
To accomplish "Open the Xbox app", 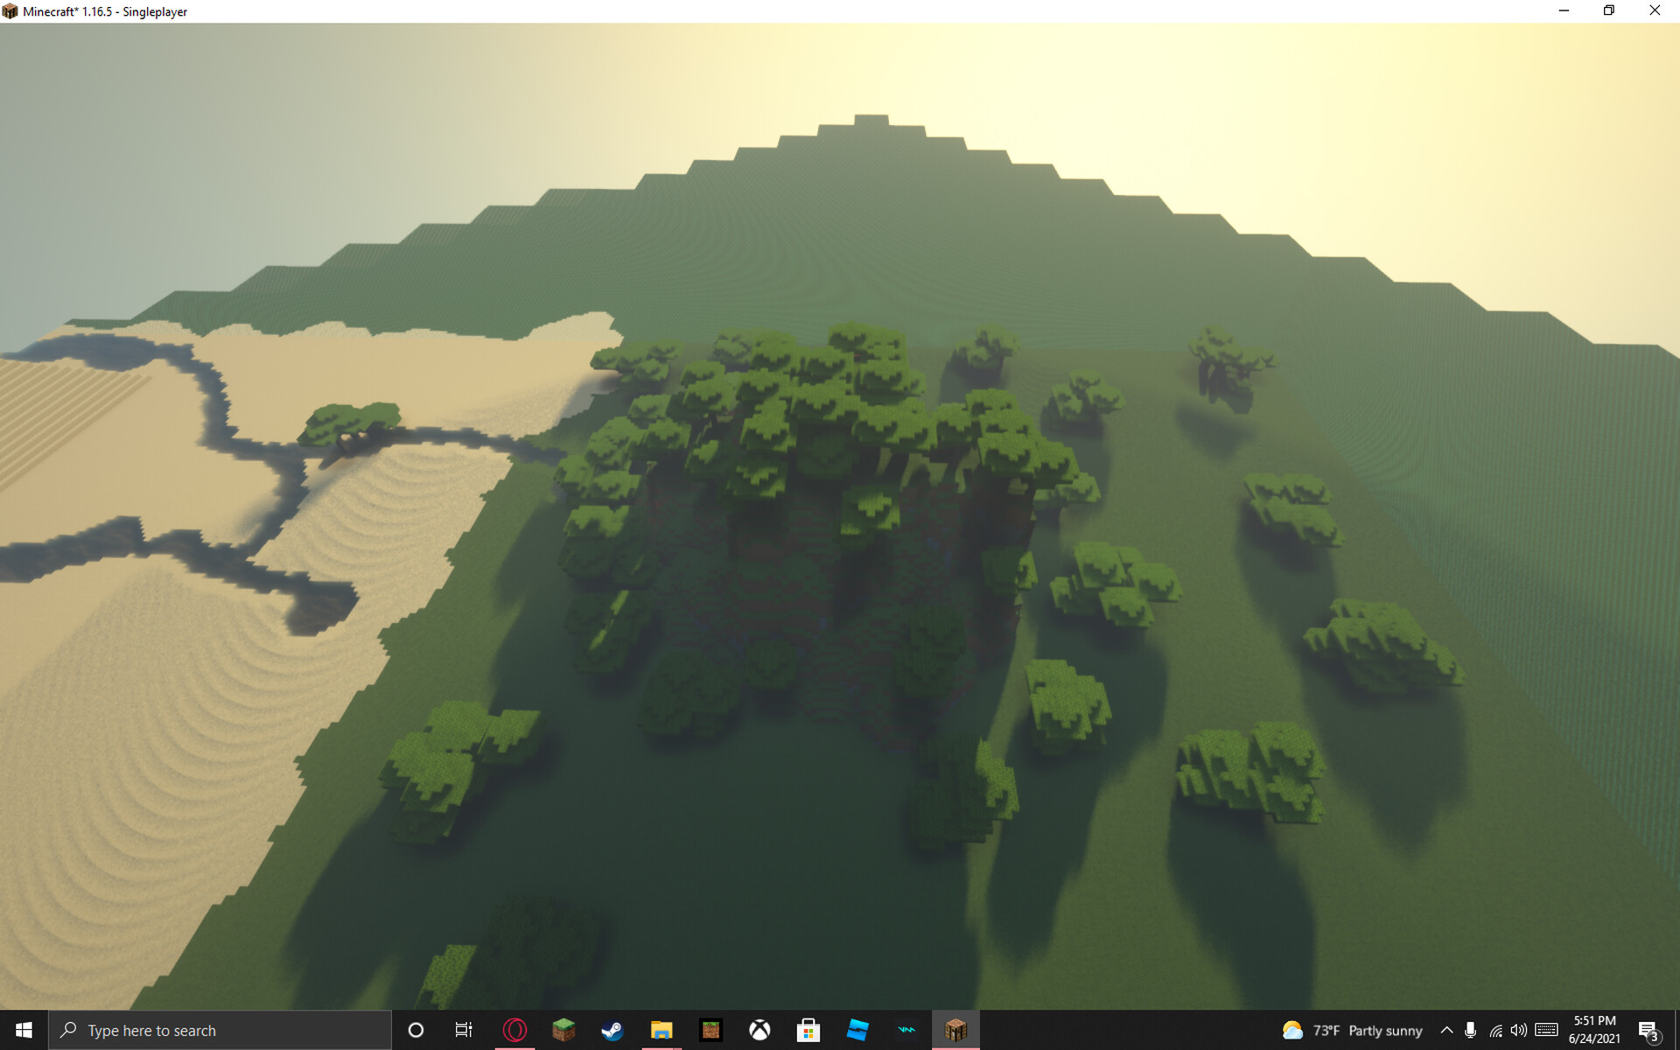I will (759, 1030).
